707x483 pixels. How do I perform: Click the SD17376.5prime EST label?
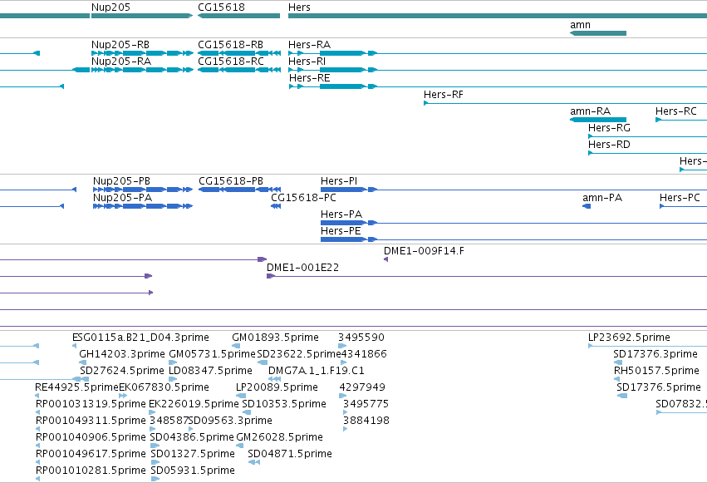tap(659, 387)
